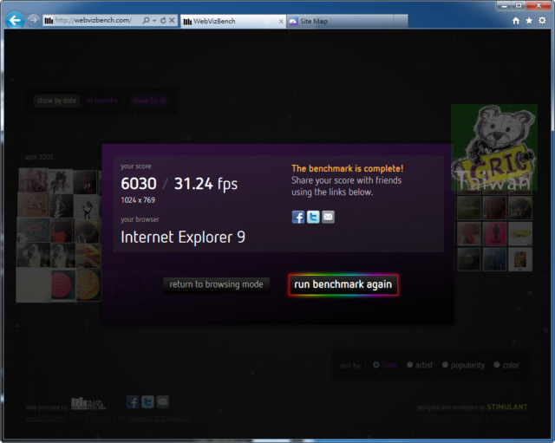
Task: Share score on Twitter in results dialog
Action: tap(313, 217)
